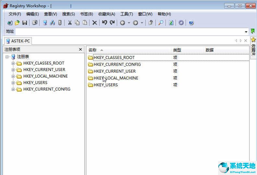Open the Back button history dropdown
The height and width of the screenshot is (175, 257).
[x=129, y=23]
